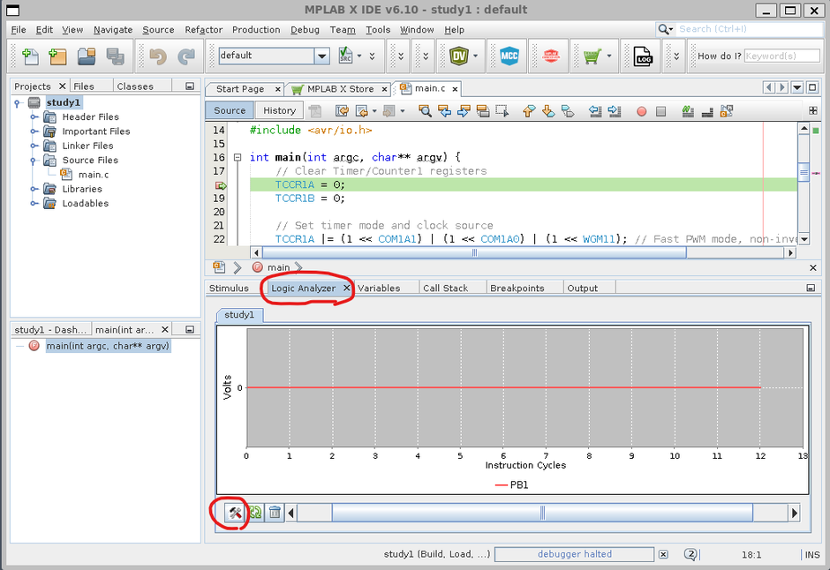The width and height of the screenshot is (830, 570).
Task: Click the Save All toolbar icon
Action: click(115, 56)
